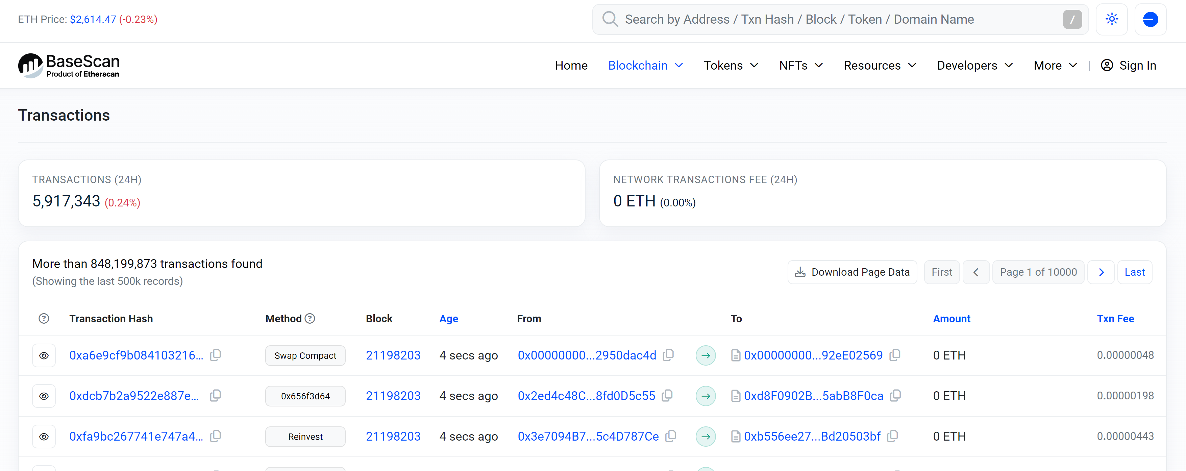Copy the To address 0xb556ee27...Bd20503bf

pyautogui.click(x=893, y=436)
